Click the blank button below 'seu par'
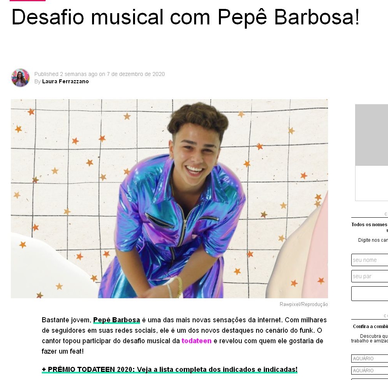The image size is (388, 380). pos(370,294)
